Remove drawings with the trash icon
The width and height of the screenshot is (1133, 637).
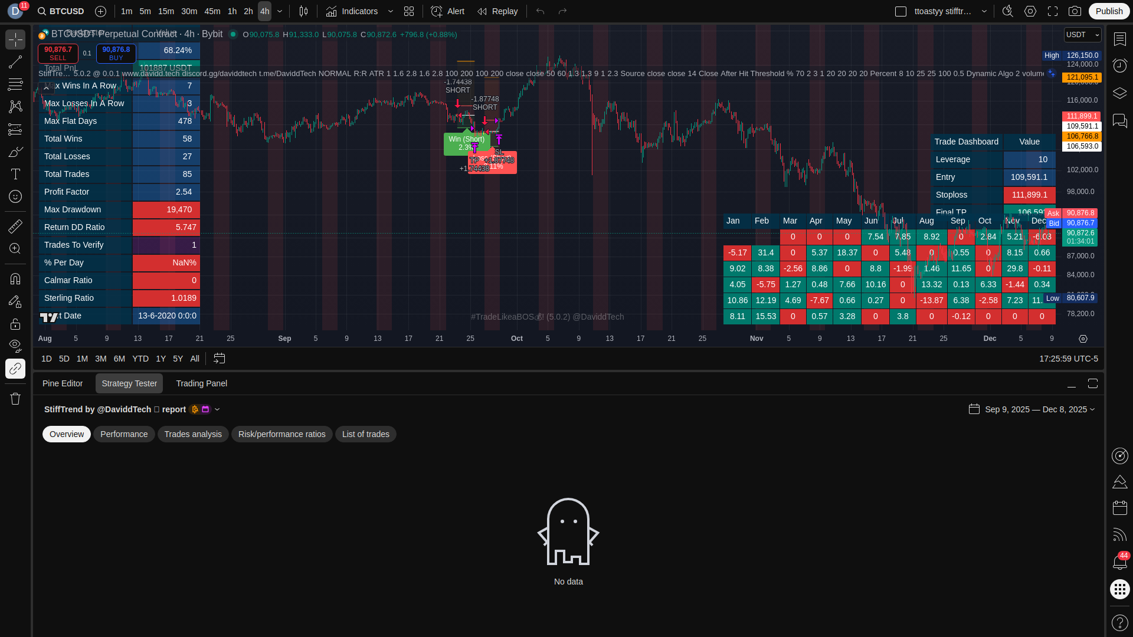tap(15, 399)
